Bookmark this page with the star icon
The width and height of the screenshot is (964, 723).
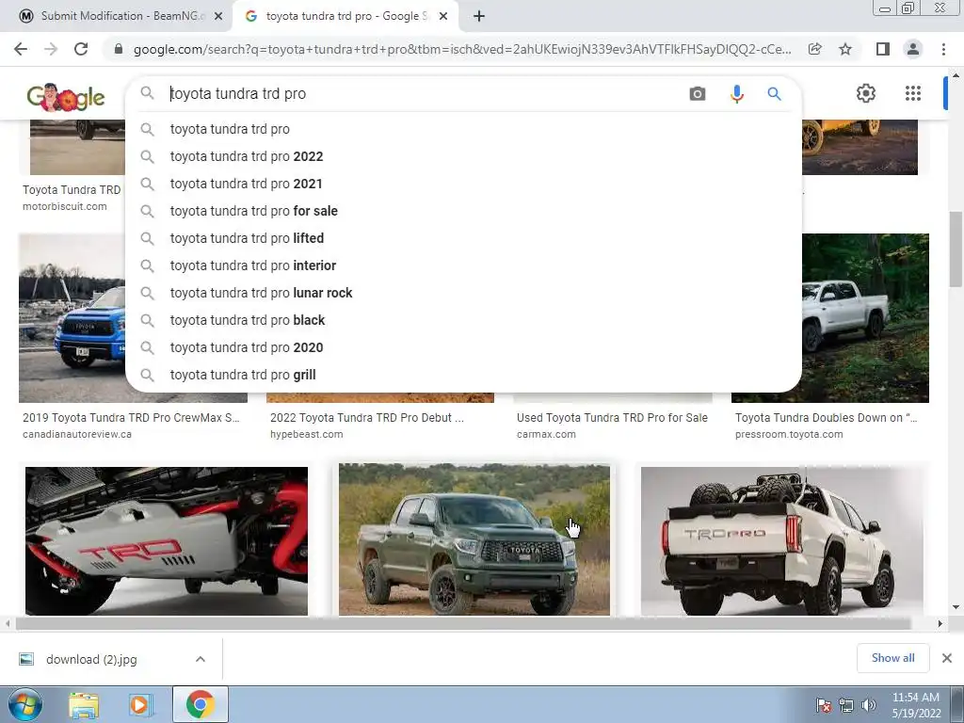click(x=845, y=49)
